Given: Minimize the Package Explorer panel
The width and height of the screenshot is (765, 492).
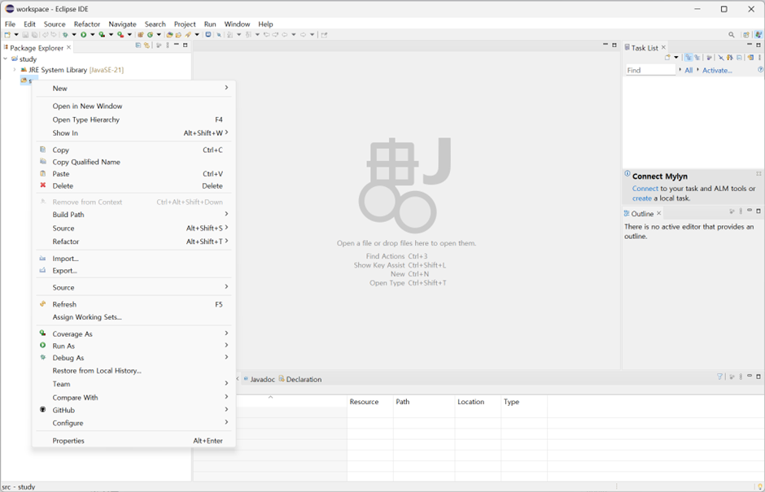Looking at the screenshot, I should point(176,45).
